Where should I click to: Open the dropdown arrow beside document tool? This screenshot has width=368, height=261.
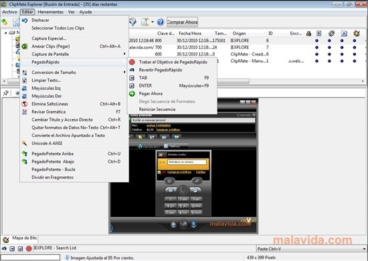153,22
